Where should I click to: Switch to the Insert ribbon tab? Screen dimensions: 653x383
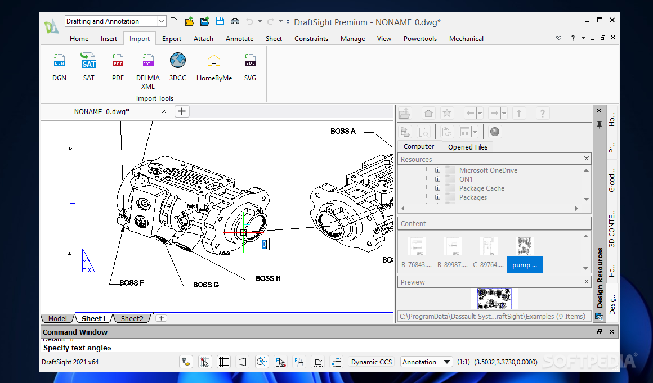109,39
